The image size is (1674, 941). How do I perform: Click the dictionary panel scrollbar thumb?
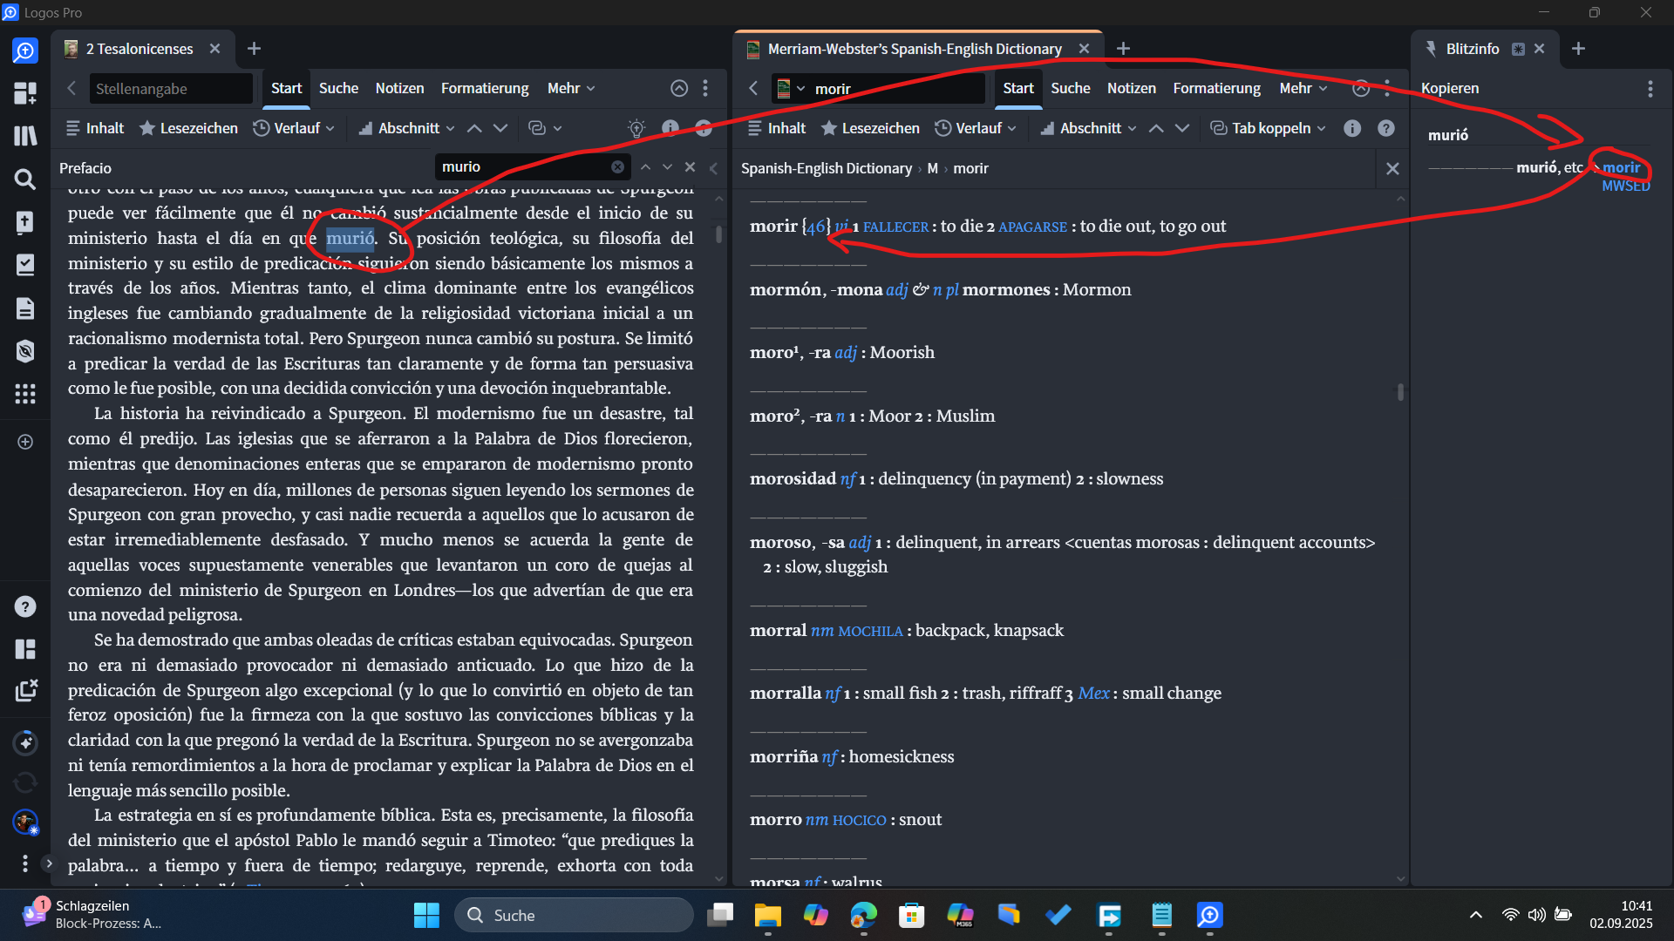point(1400,392)
